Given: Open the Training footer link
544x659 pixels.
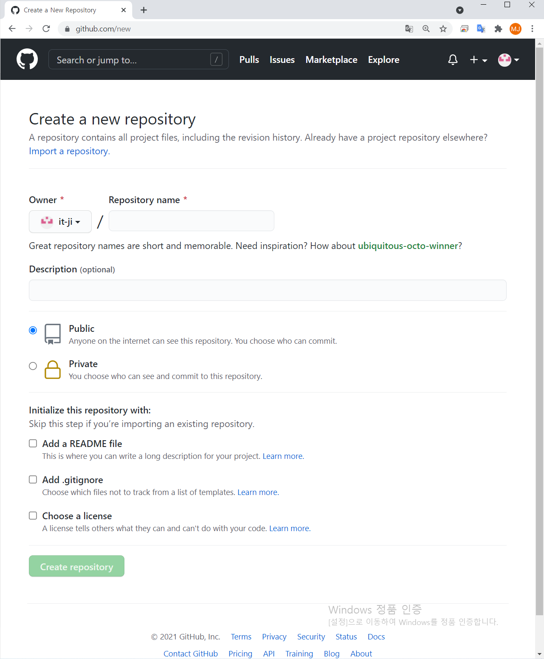Looking at the screenshot, I should pyautogui.click(x=299, y=654).
